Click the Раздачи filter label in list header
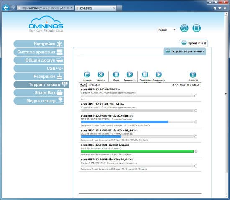This screenshot has width=230, height=200. tap(95, 85)
